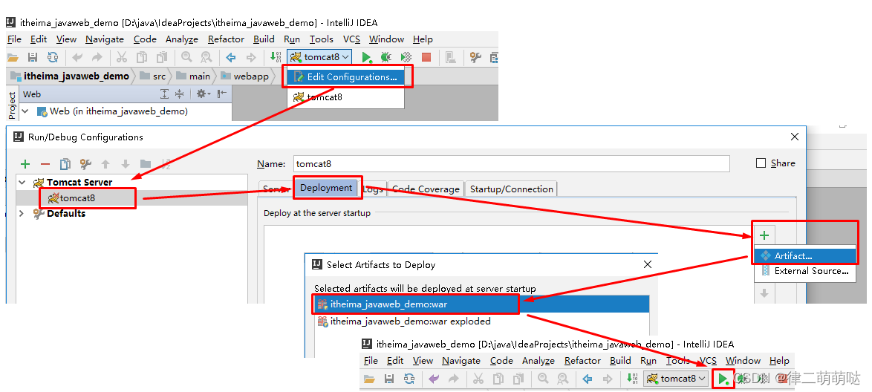Click Move Up arrow in configurations toolbar
The image size is (872, 392).
coord(105,164)
